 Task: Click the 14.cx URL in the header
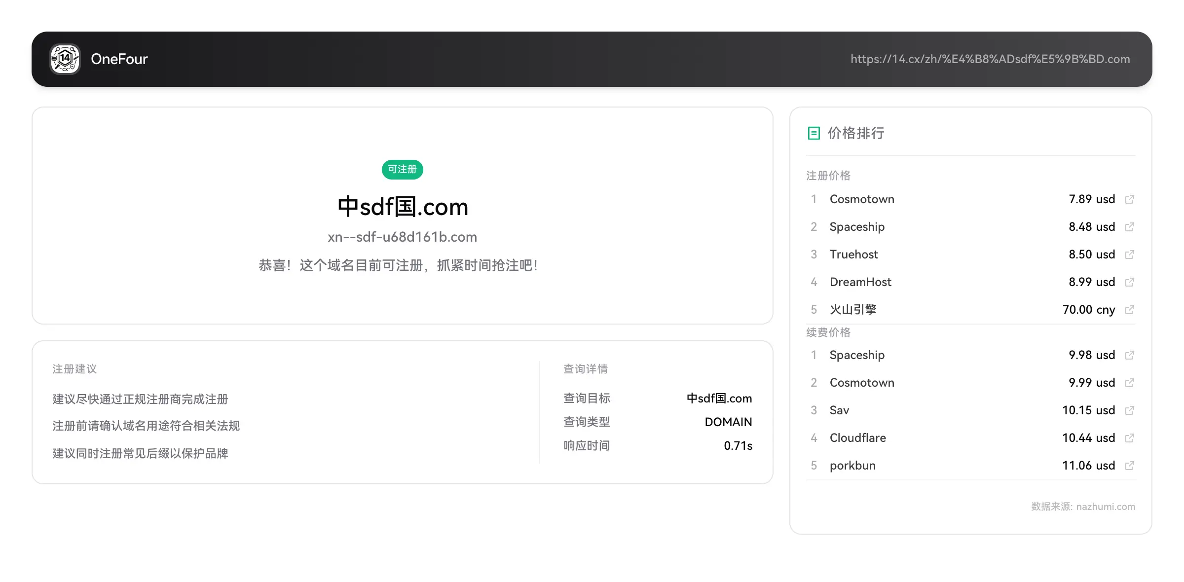[990, 59]
